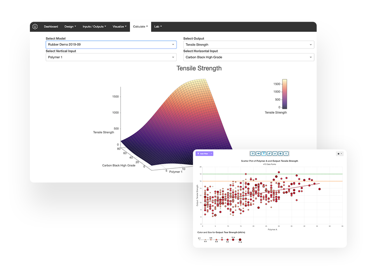The width and height of the screenshot is (369, 279).
Task: Open the Lab menu
Action: point(158,26)
